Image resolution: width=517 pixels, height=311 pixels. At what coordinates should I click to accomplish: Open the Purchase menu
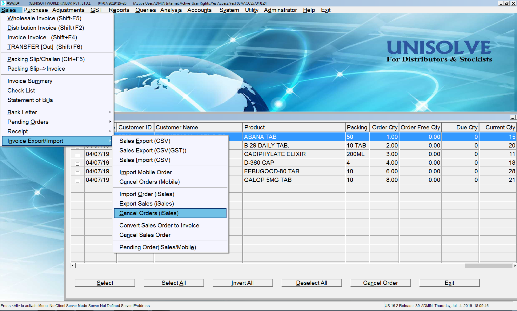36,10
